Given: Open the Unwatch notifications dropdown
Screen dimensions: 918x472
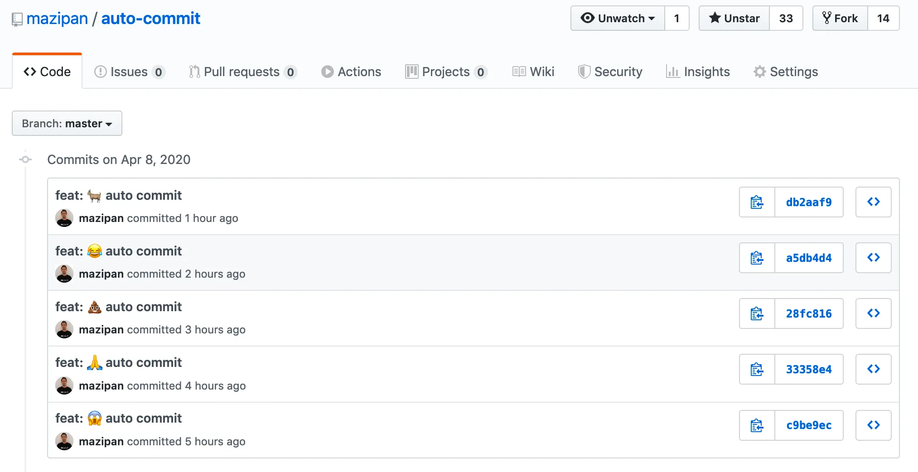Looking at the screenshot, I should click(x=618, y=18).
